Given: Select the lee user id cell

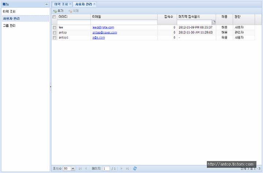Looking at the screenshot, I should [x=74, y=27].
